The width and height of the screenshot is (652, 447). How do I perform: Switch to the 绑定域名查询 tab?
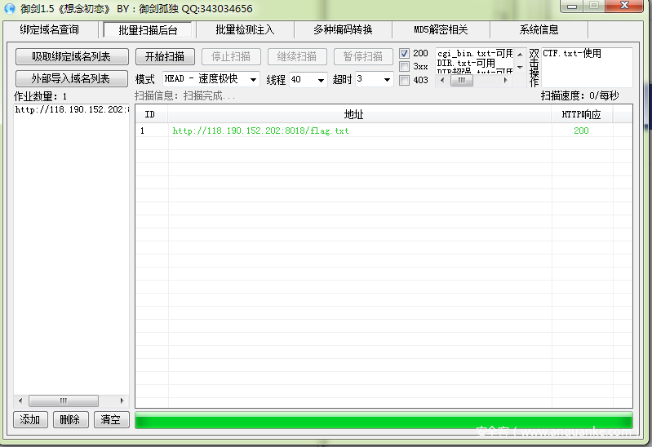50,30
